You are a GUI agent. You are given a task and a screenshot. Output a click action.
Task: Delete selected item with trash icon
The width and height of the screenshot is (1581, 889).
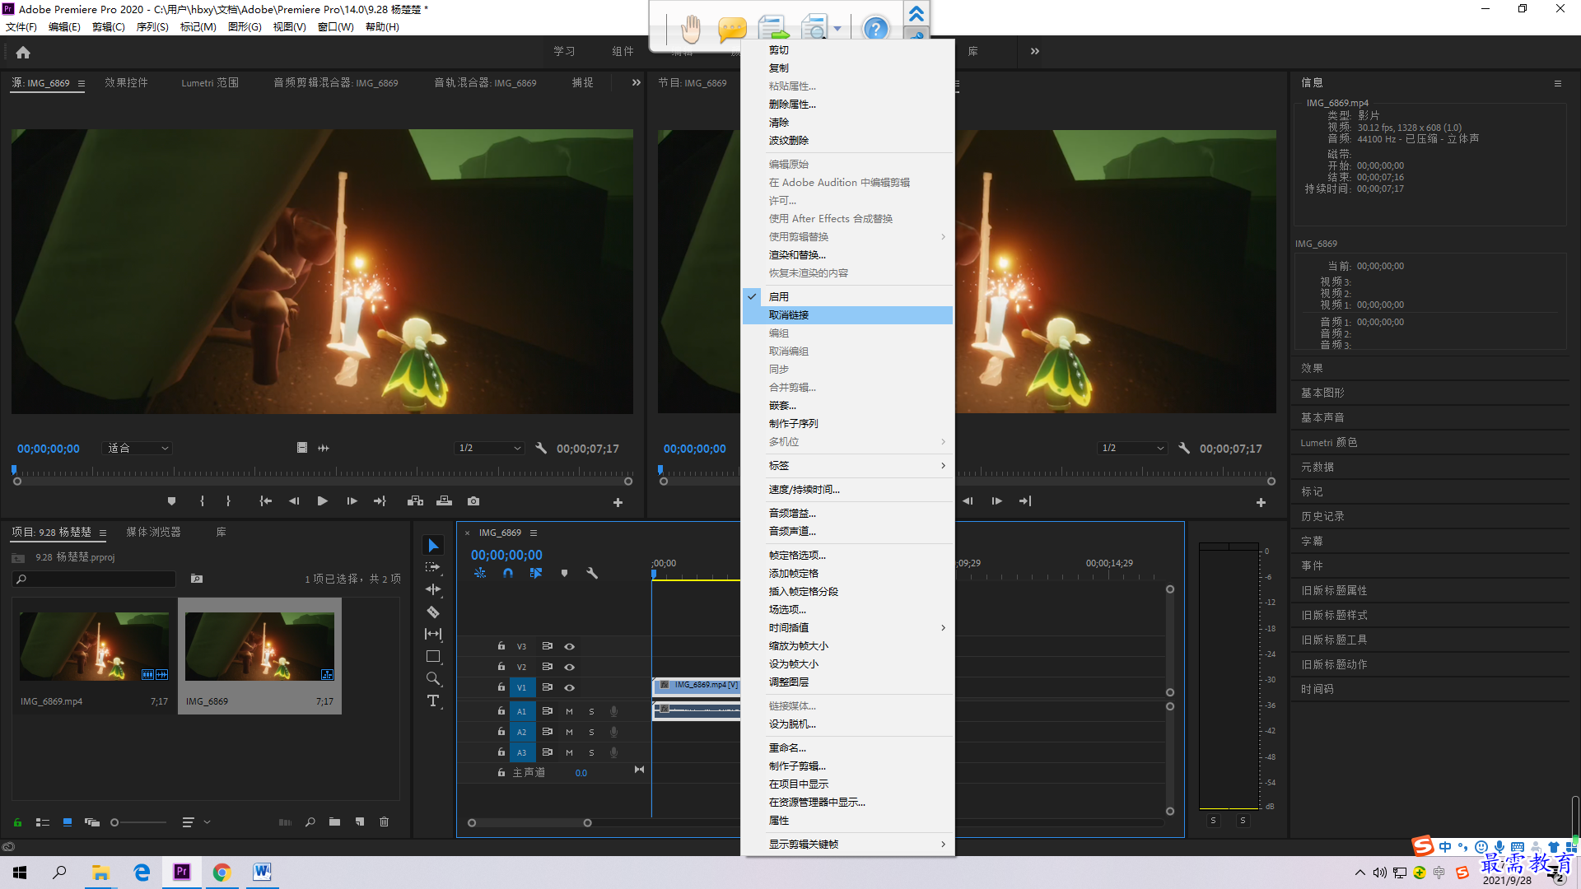click(x=384, y=822)
